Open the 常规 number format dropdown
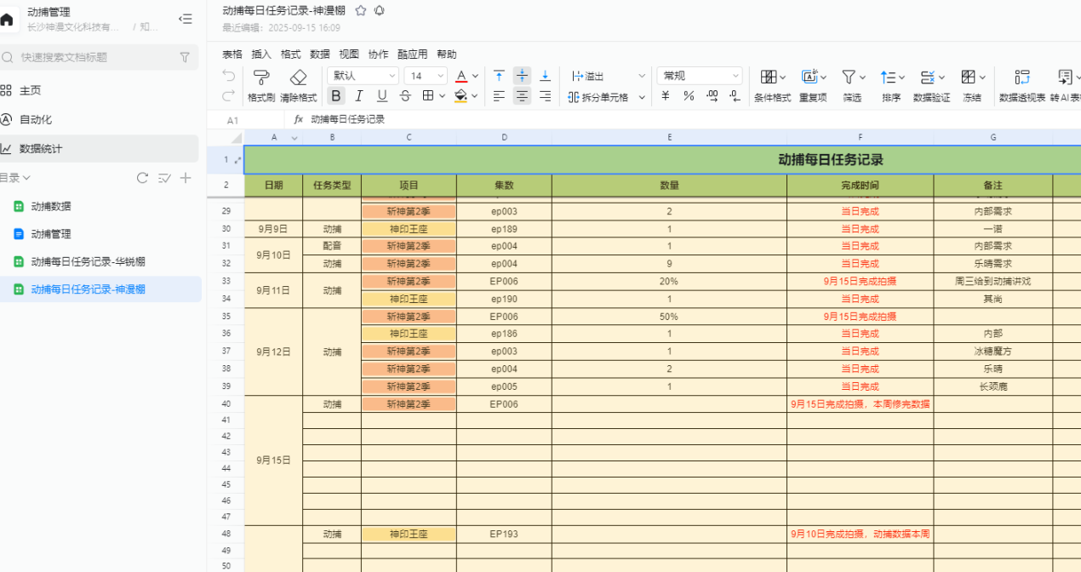This screenshot has height=572, width=1081. point(700,76)
